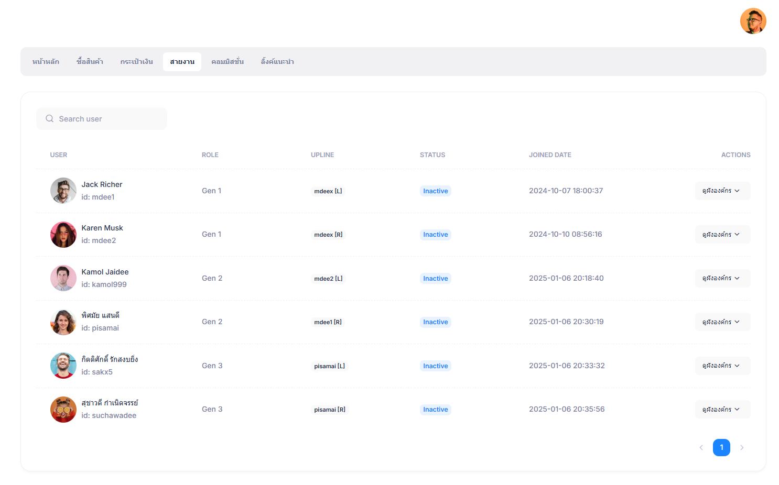Image resolution: width=779 pixels, height=485 pixels.
Task: Click Jack Richer's avatar photo
Action: (x=63, y=191)
